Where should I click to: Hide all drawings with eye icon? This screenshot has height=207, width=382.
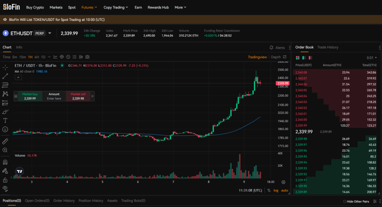tap(5, 188)
